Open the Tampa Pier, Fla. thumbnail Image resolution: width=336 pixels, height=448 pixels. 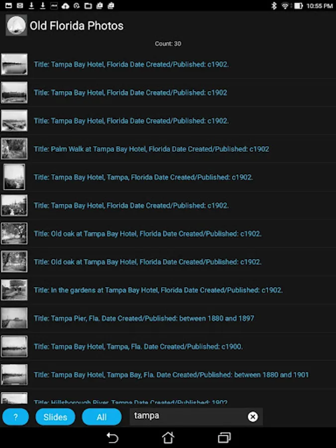14,318
